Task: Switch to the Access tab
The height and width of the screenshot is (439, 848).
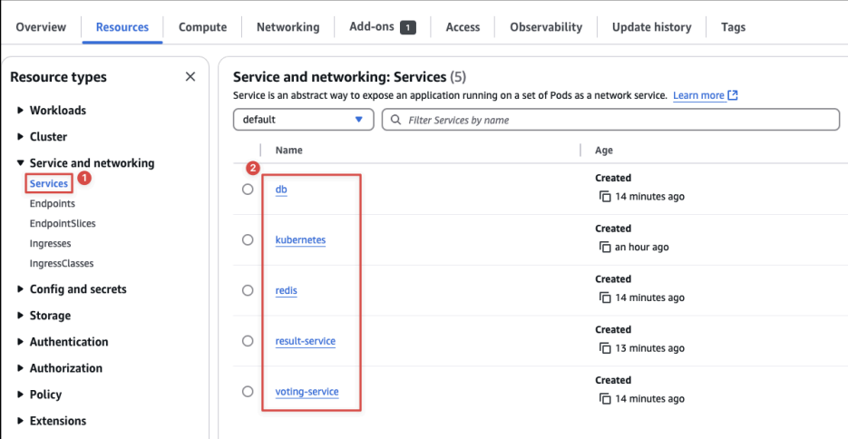Action: point(463,27)
